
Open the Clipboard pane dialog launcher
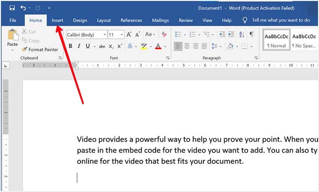(60, 58)
